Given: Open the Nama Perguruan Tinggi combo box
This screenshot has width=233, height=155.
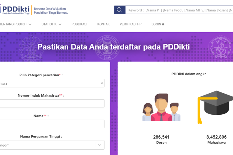Looking at the screenshot, I should (52, 145).
